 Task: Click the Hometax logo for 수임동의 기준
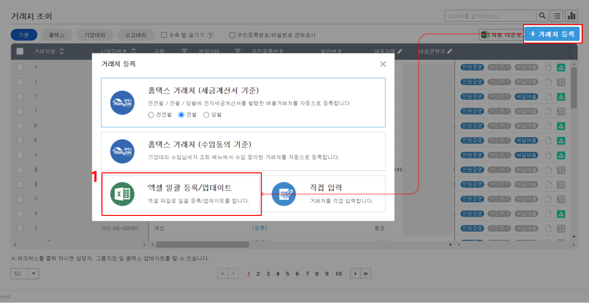point(122,151)
